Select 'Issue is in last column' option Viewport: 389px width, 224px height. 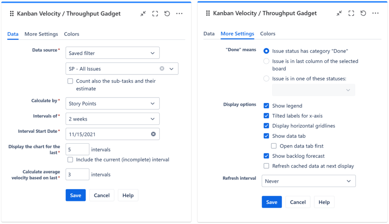pos(266,61)
